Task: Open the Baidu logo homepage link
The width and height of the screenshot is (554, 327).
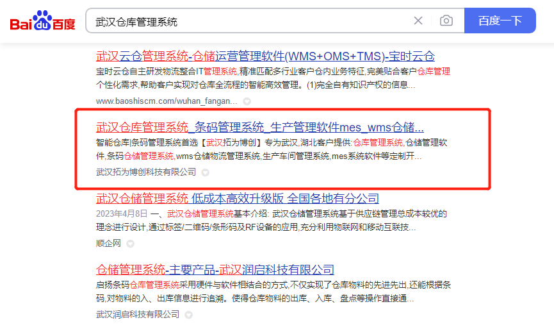Action: 42,21
